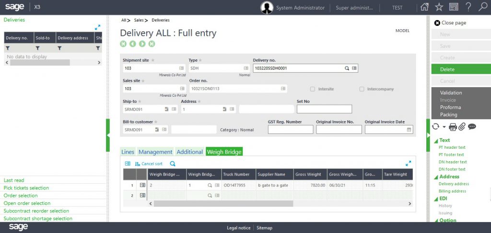Click Close page
Image resolution: width=491 pixels, height=233 pixels.
pos(450,23)
